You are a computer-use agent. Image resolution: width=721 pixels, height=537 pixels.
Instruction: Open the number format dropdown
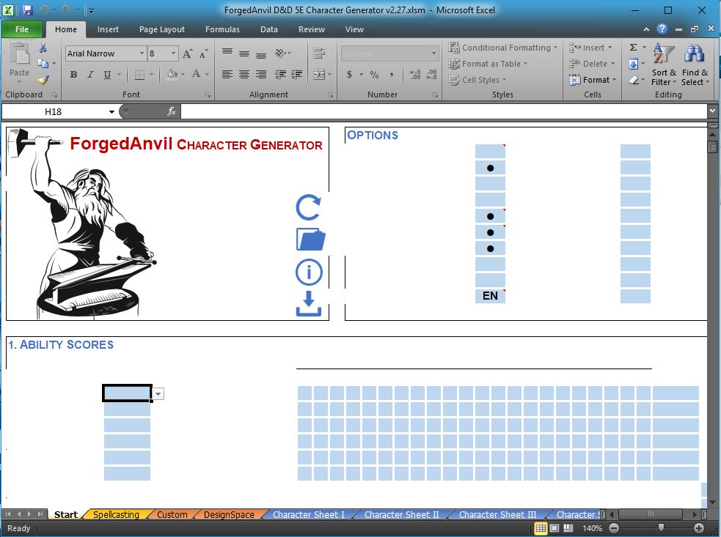433,53
